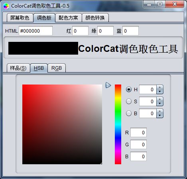Screen dimensions: 187x179
Task: Increase the B brightness spinner up arrow
Action: [x=160, y=111]
